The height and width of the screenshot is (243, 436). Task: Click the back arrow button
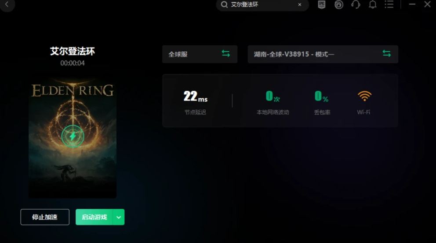coord(7,4)
